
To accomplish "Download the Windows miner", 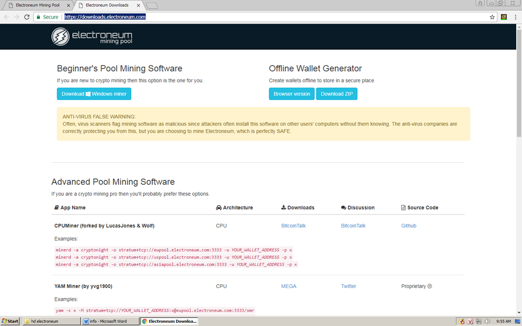I will (x=94, y=94).
